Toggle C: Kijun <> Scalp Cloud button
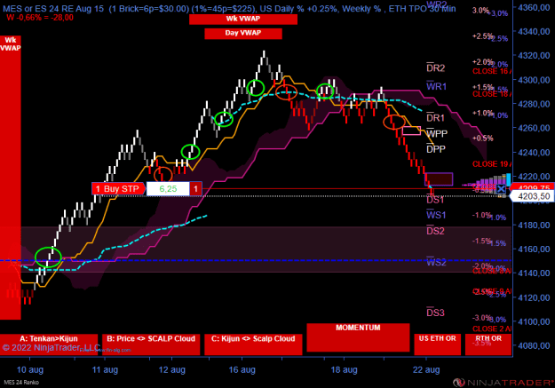Viewport: 555px width, 388px height. pos(253,344)
